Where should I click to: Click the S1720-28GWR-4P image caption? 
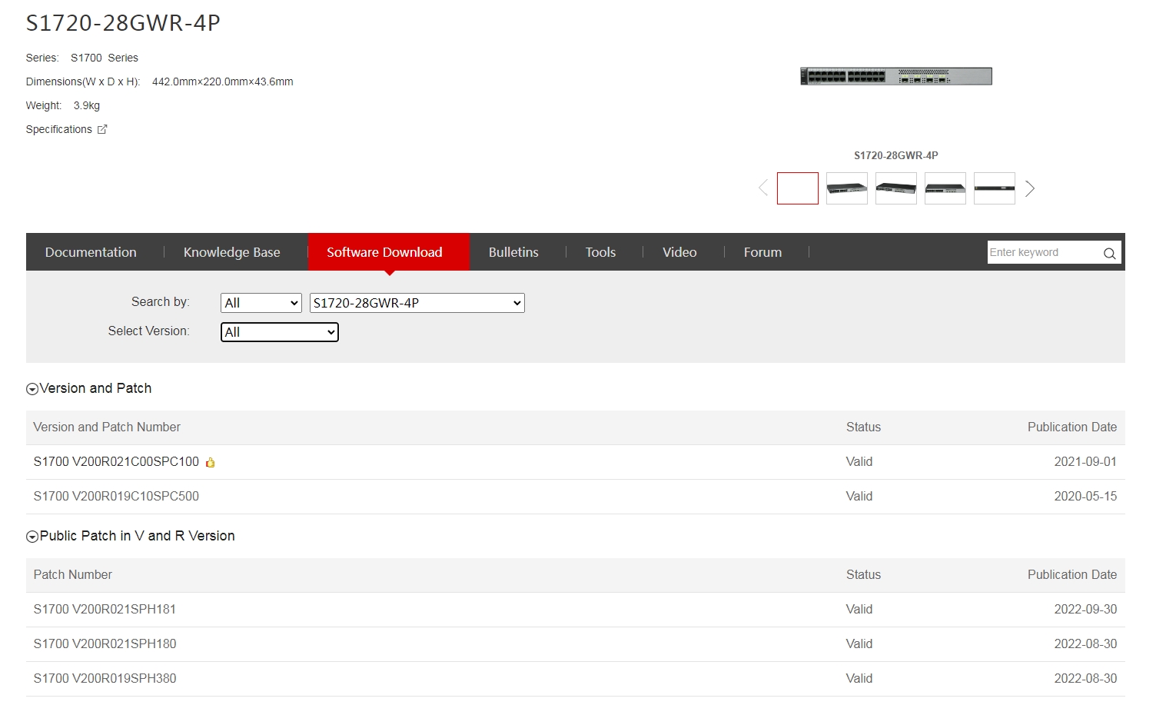coord(896,155)
